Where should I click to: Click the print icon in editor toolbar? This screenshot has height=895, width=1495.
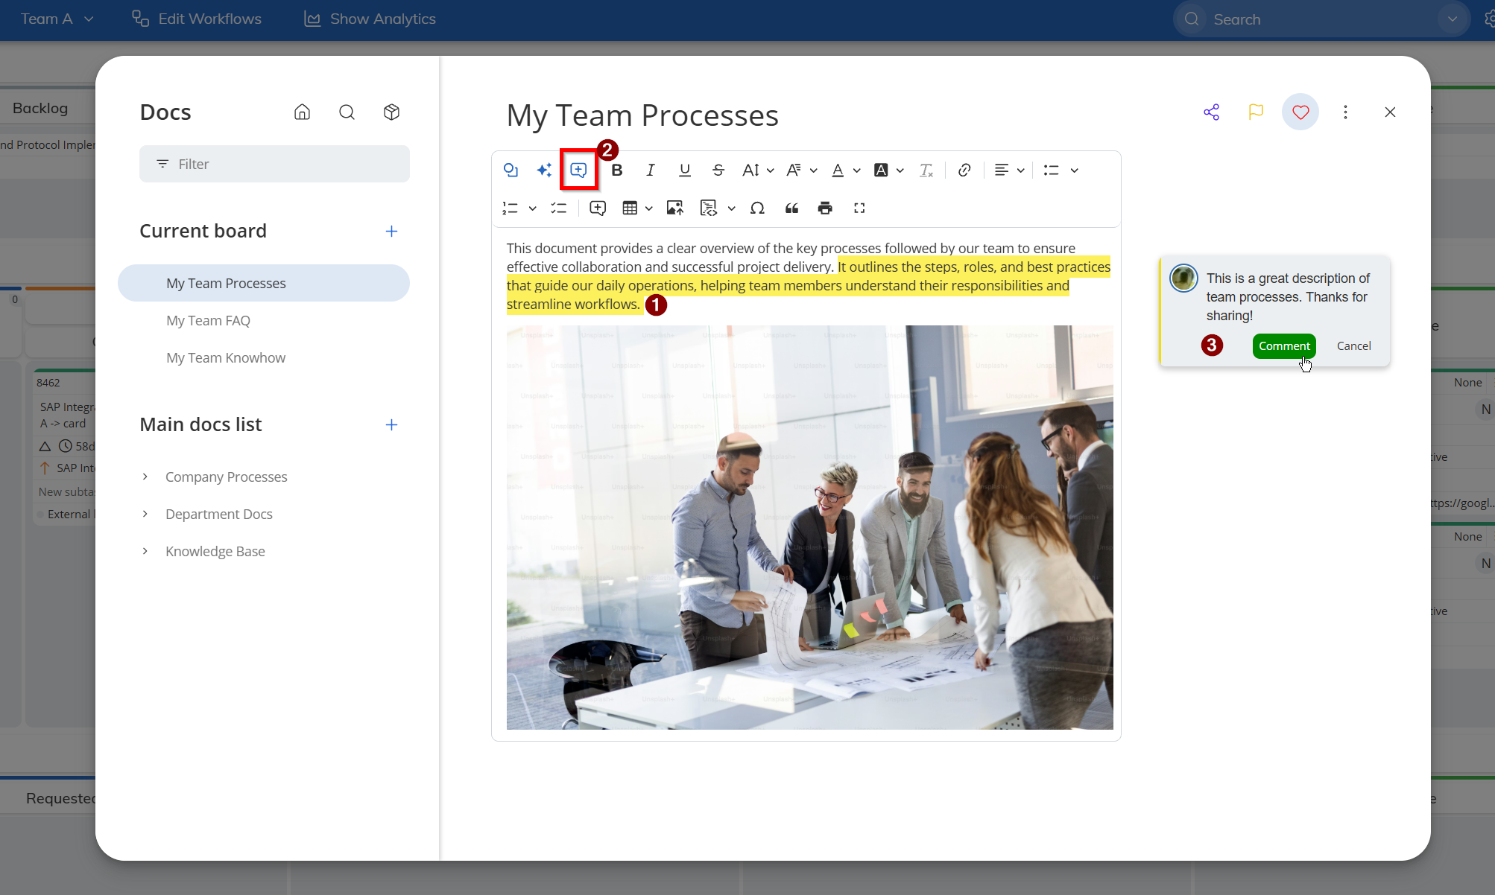824,208
